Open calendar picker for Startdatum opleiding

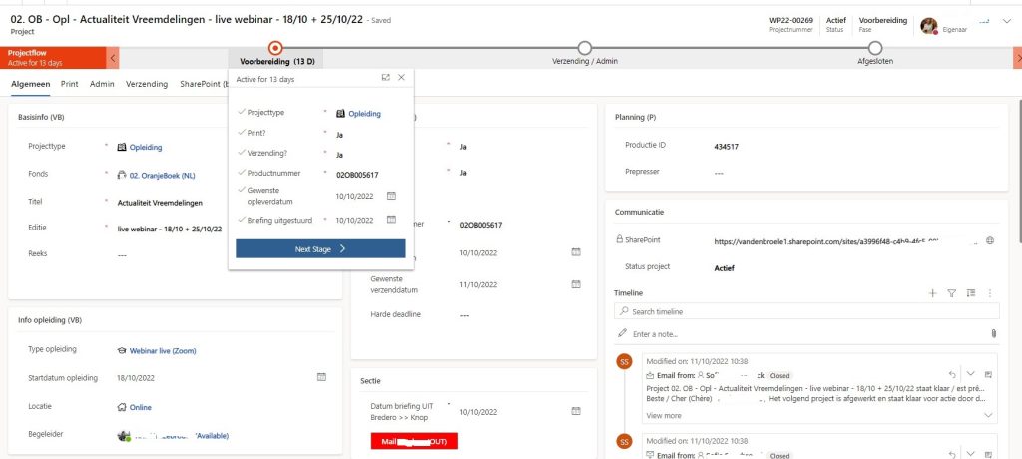[321, 377]
